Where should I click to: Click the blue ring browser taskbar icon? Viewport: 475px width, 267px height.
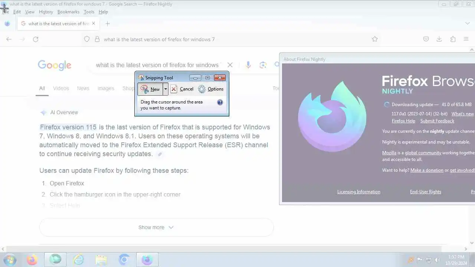[124, 260]
